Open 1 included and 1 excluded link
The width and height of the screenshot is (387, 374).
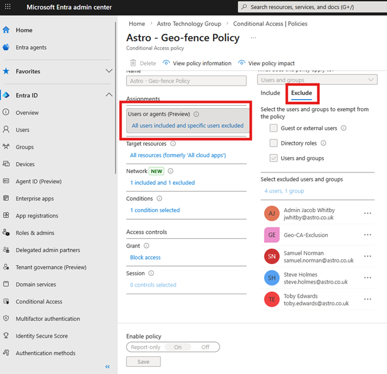pyautogui.click(x=162, y=183)
